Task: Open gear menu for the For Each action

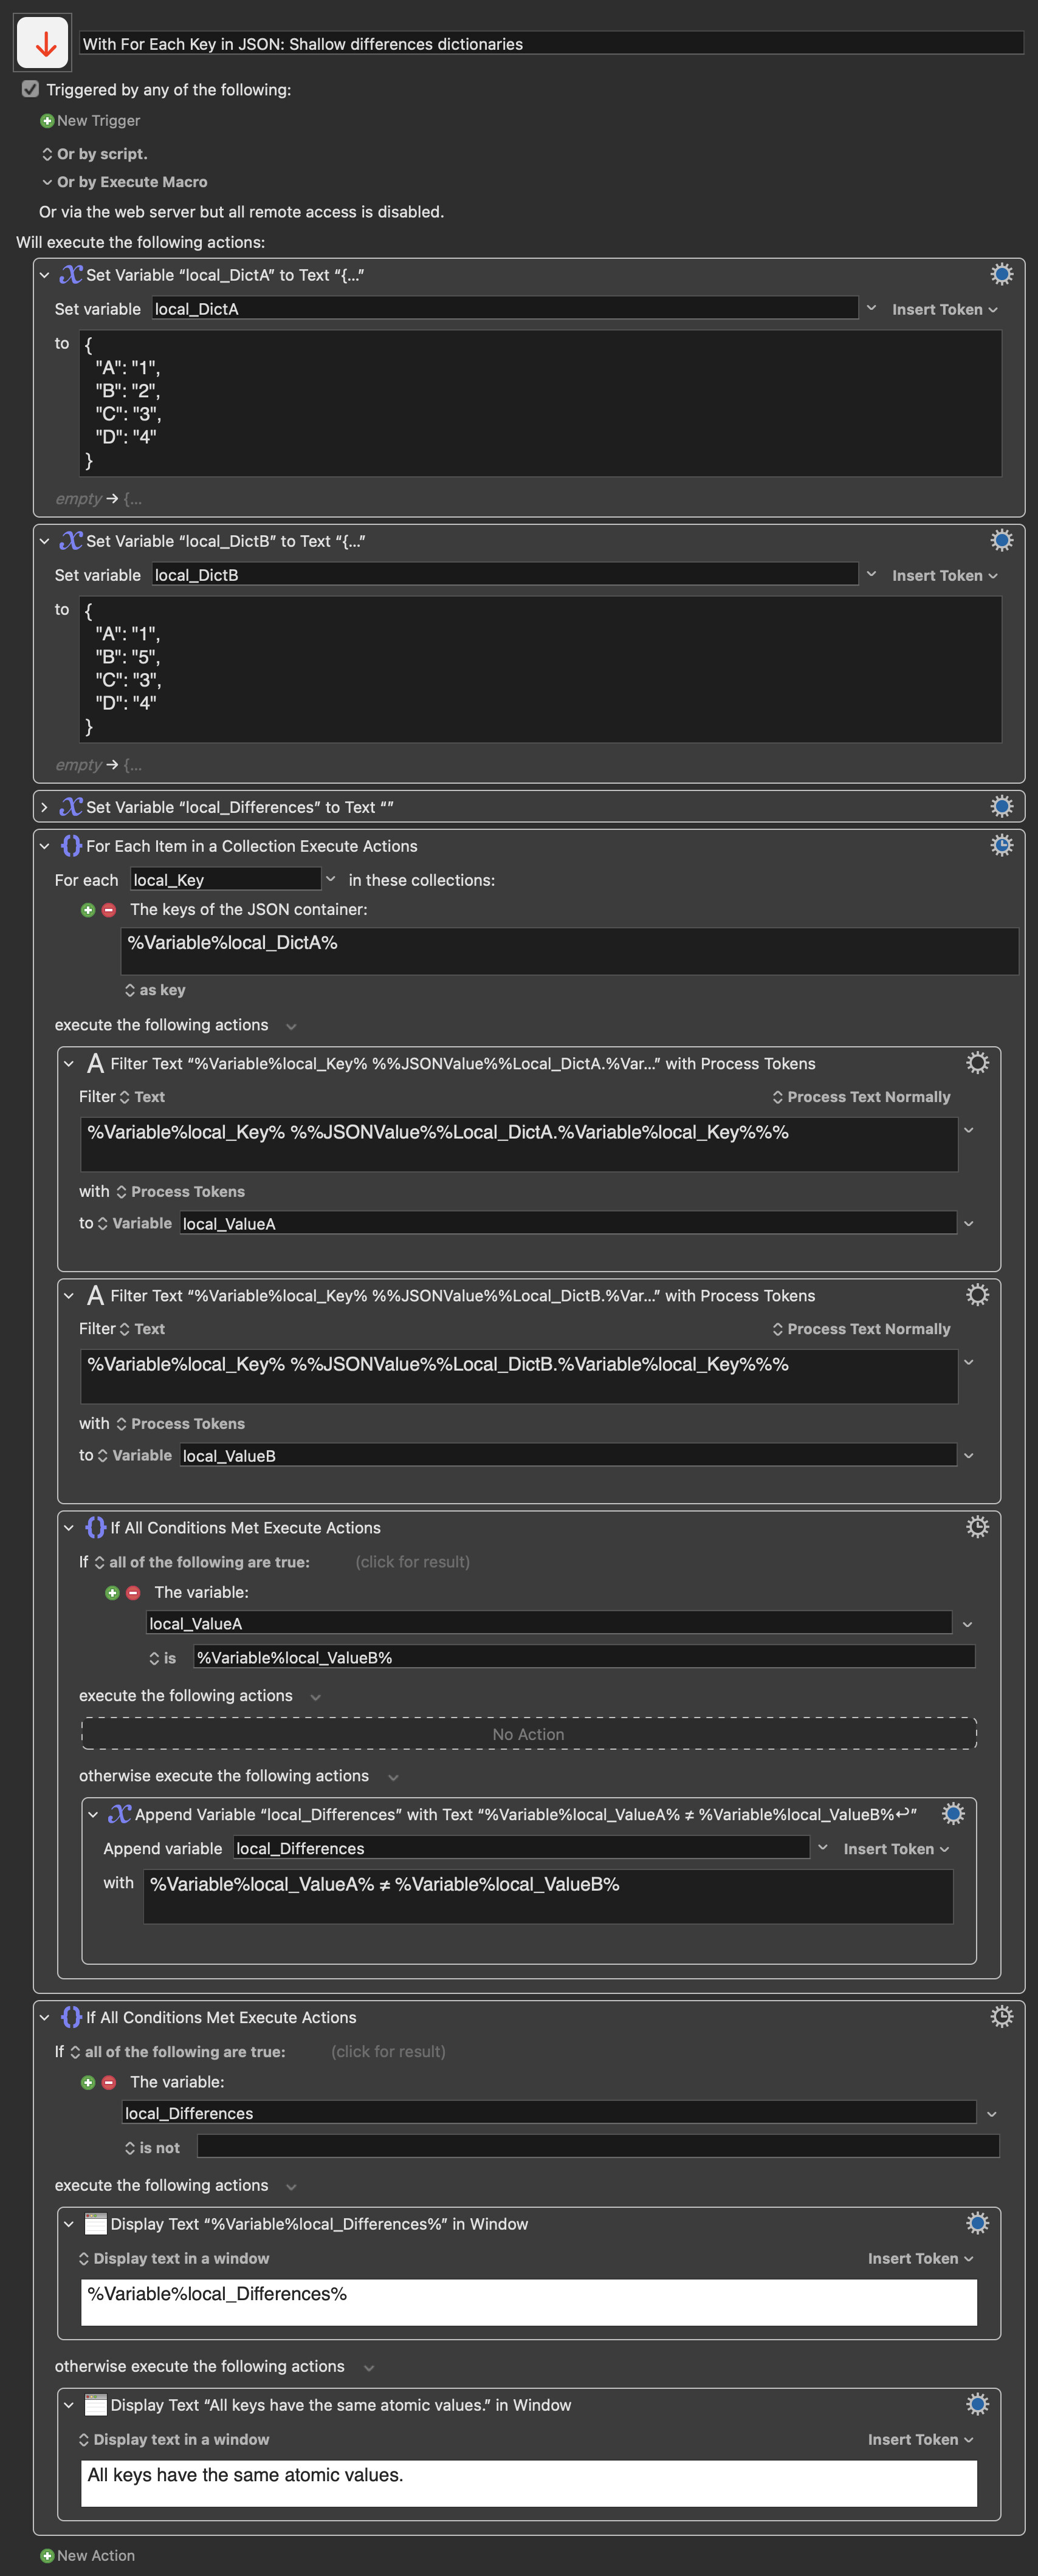Action: click(1001, 845)
